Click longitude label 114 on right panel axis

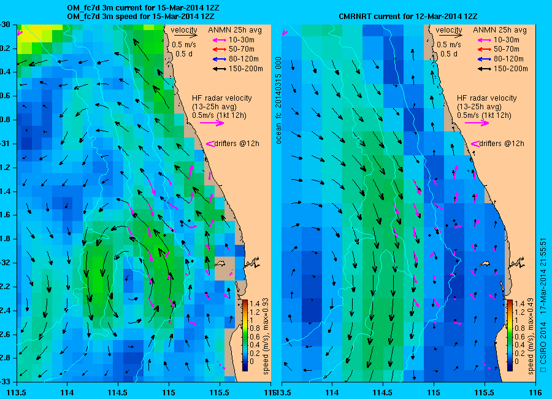(332, 392)
